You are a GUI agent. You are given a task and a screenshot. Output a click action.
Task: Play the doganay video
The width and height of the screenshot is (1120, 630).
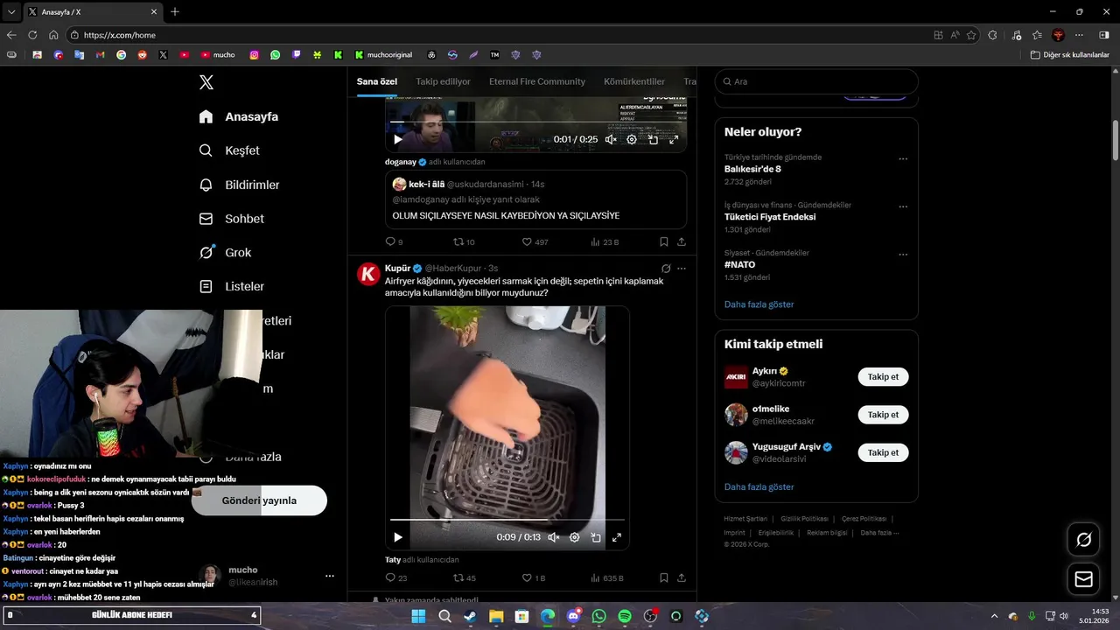click(x=397, y=139)
